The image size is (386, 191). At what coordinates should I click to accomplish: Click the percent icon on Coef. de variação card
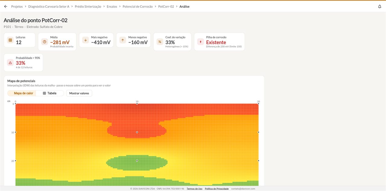point(160,42)
